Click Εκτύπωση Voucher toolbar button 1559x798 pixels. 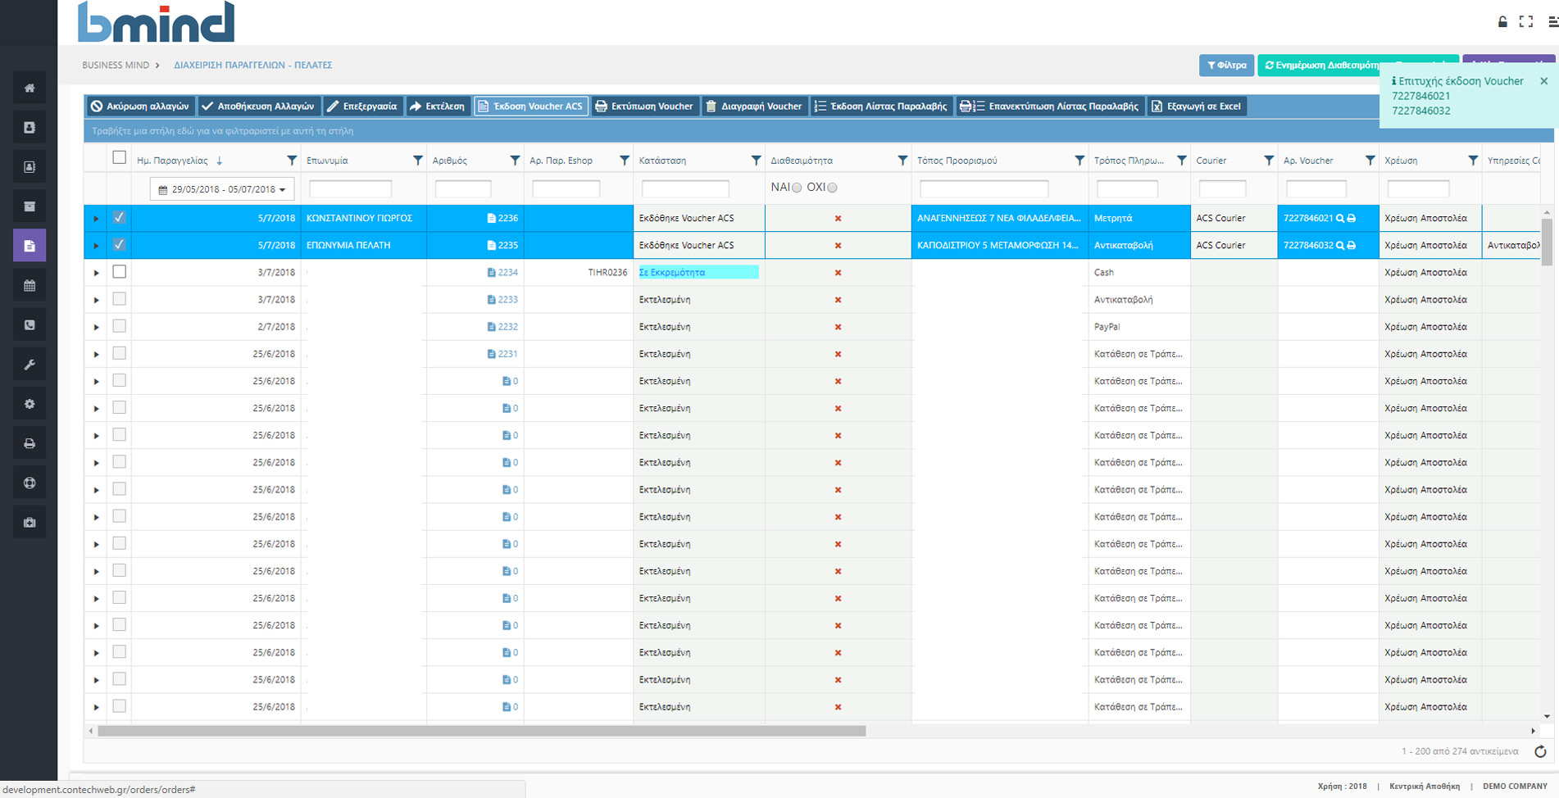pos(644,107)
